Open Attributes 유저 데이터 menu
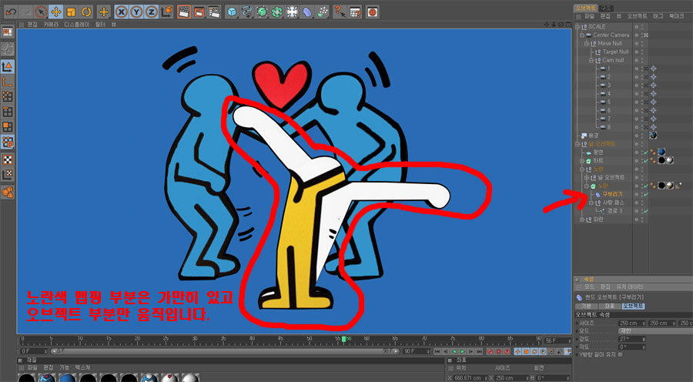The image size is (693, 382). tap(630, 287)
